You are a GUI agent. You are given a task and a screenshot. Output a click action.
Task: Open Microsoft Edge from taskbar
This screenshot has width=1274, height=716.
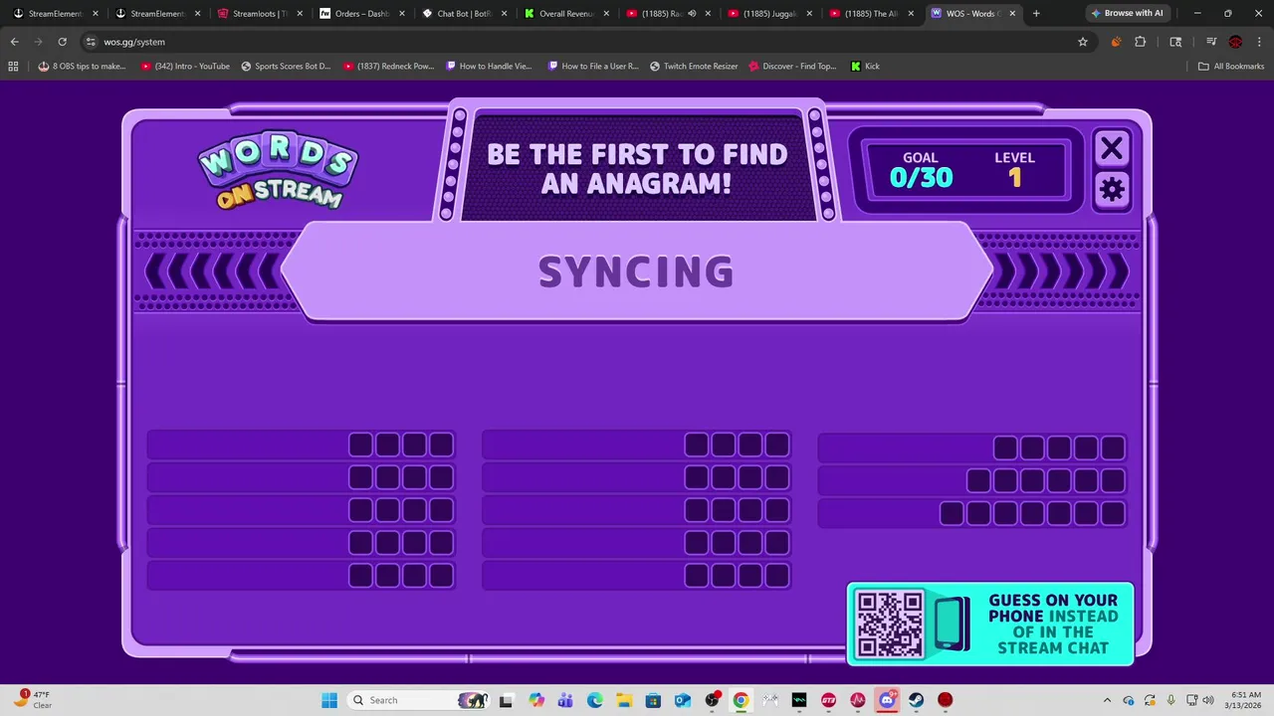coord(595,700)
